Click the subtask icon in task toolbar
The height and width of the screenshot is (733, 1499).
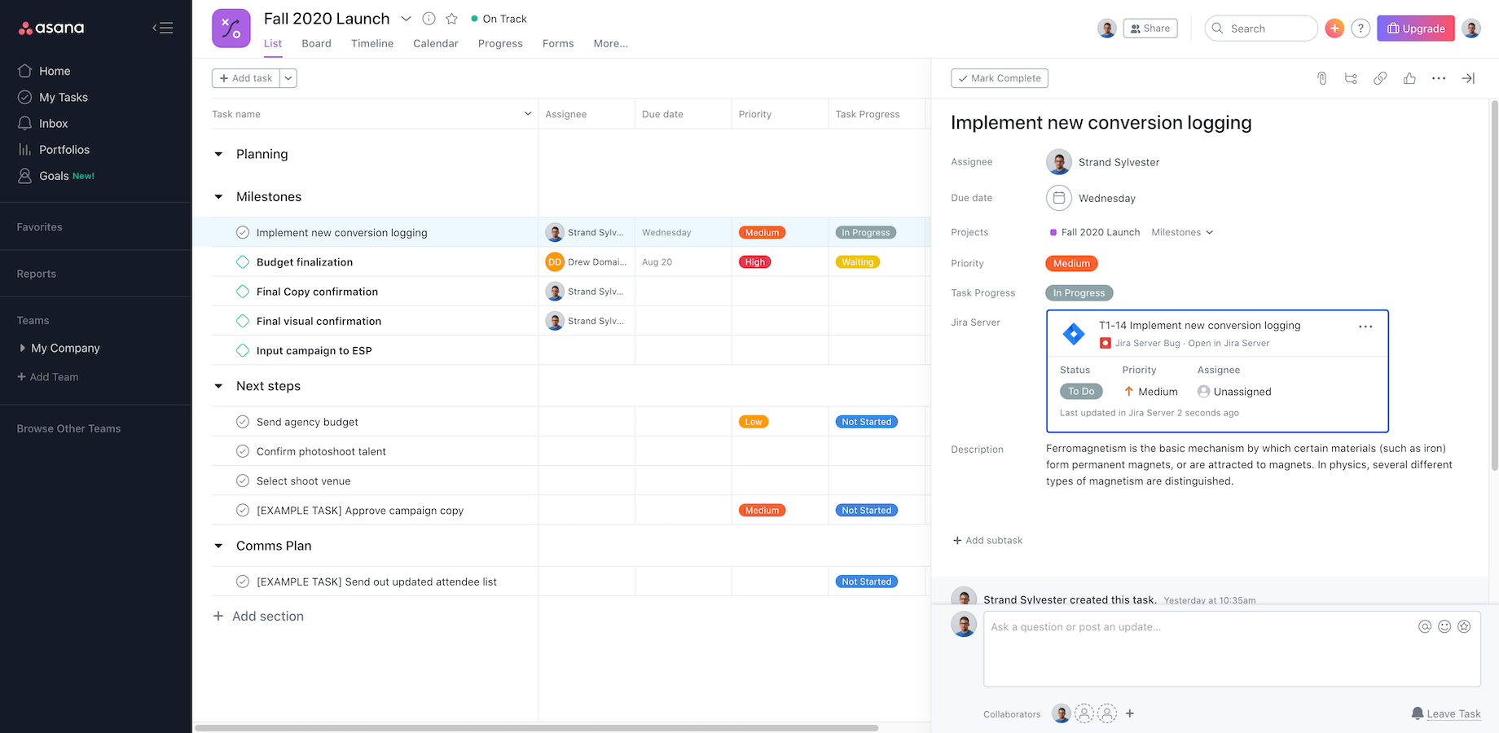[1351, 78]
